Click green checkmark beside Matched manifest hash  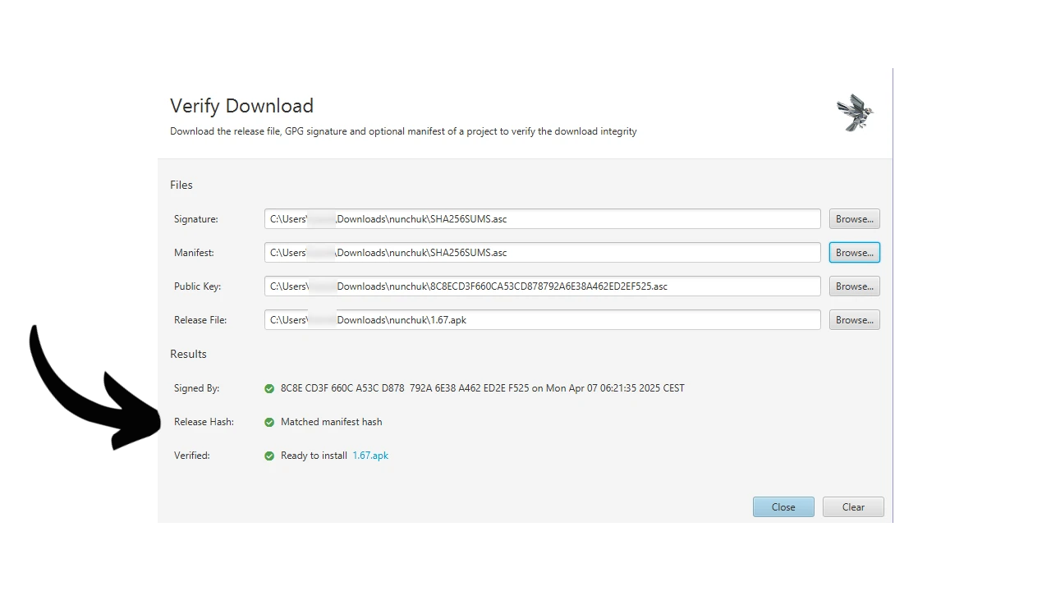pyautogui.click(x=269, y=422)
